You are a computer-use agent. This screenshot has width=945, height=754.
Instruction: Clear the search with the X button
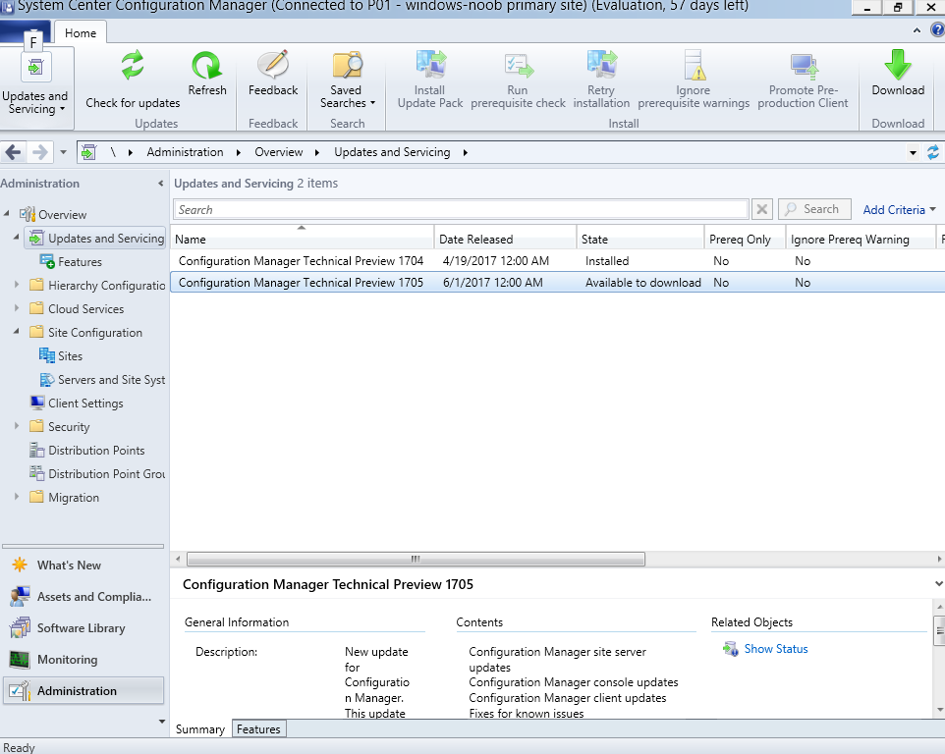(x=761, y=209)
